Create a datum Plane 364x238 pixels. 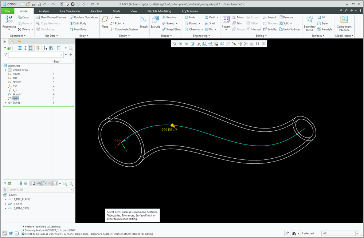pyautogui.click(x=105, y=22)
